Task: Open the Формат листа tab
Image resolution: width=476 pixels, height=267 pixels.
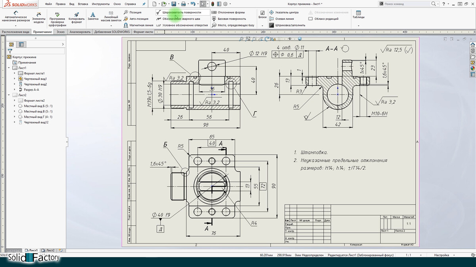Action: pos(144,32)
